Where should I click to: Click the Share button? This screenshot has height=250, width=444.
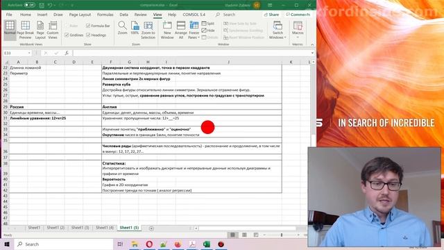(x=271, y=15)
